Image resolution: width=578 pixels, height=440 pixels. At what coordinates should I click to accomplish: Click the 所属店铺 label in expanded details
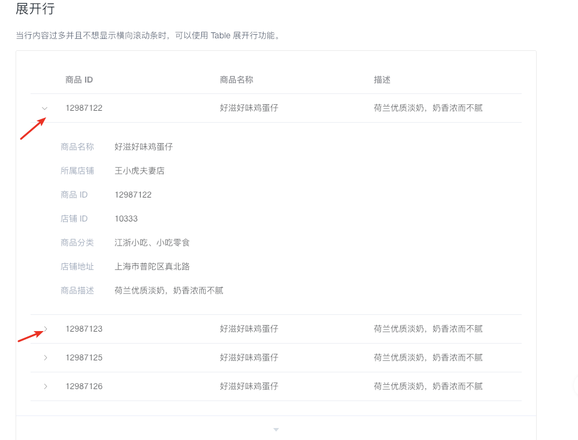[77, 171]
